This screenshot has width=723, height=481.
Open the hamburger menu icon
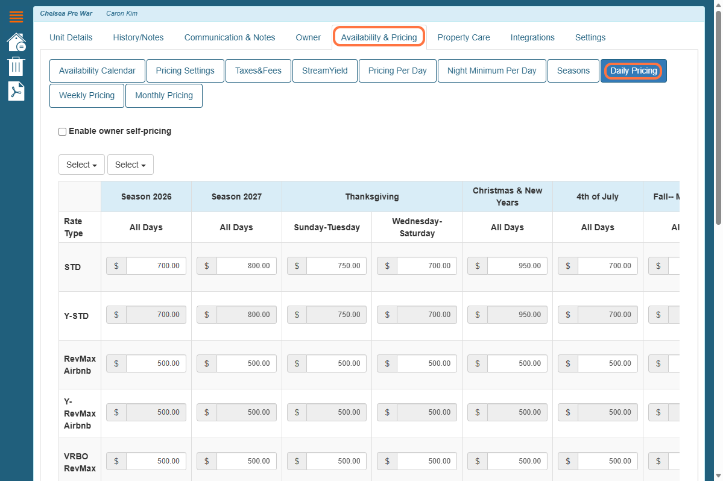16,17
